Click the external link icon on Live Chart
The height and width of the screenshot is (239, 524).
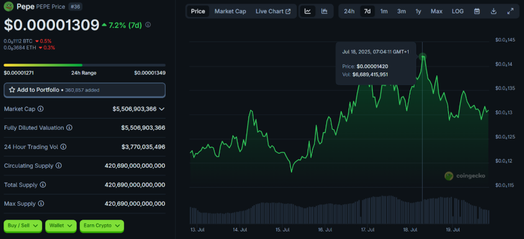(288, 11)
